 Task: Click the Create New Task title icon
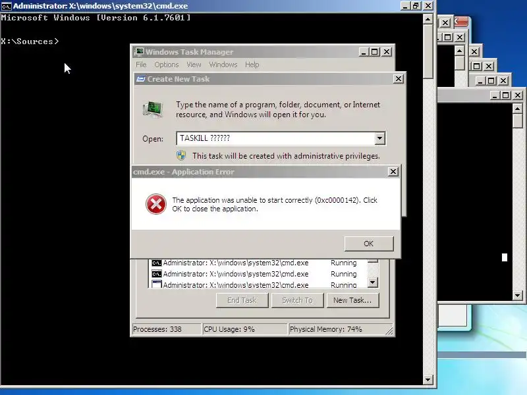pyautogui.click(x=140, y=79)
